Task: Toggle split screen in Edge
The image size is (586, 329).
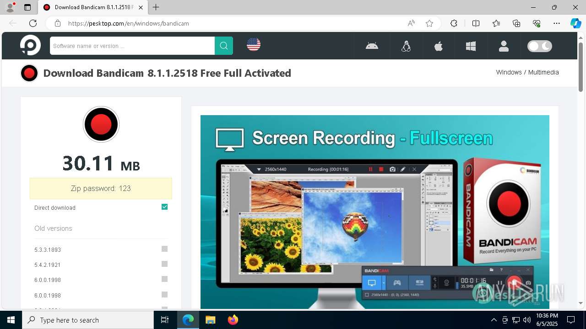Action: (476, 23)
